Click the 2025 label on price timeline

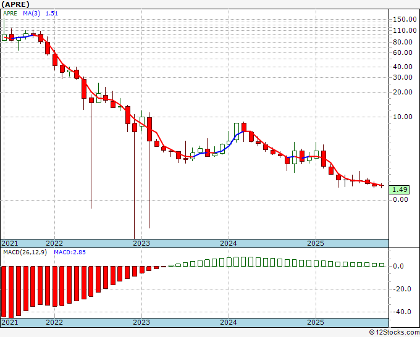(x=316, y=243)
